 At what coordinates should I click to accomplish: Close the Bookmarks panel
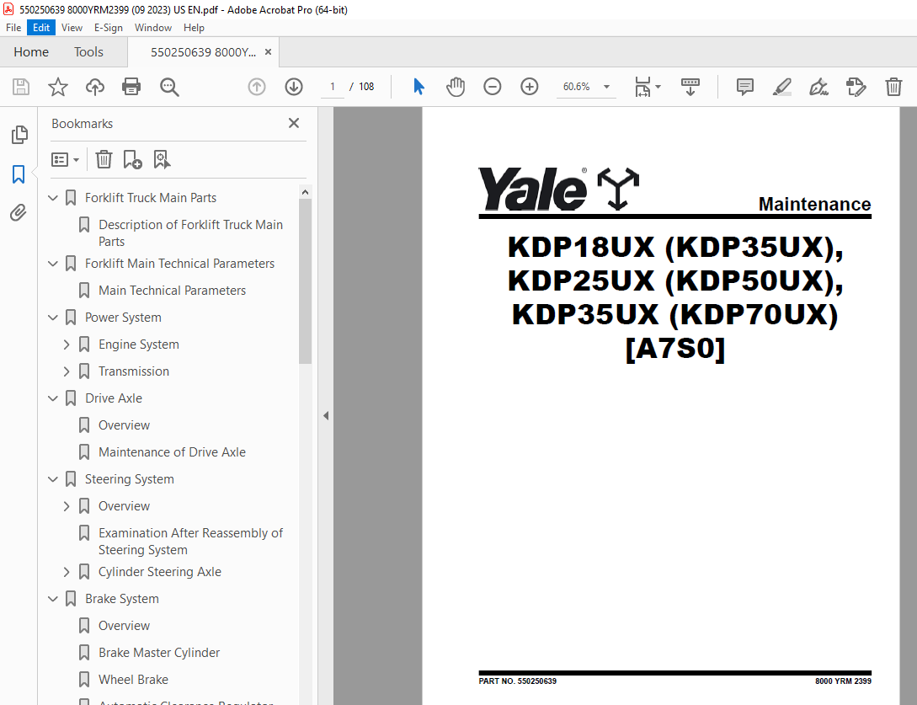(x=294, y=123)
